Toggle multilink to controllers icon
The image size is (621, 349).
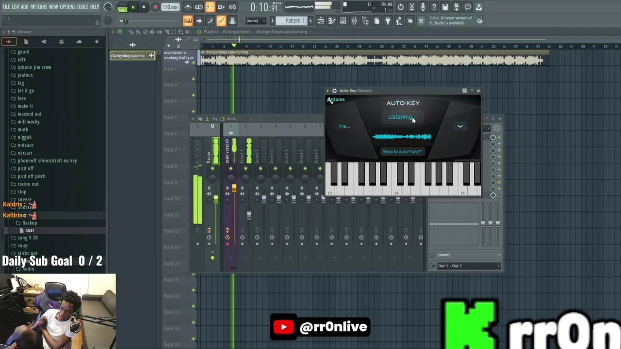pyautogui.click(x=232, y=21)
